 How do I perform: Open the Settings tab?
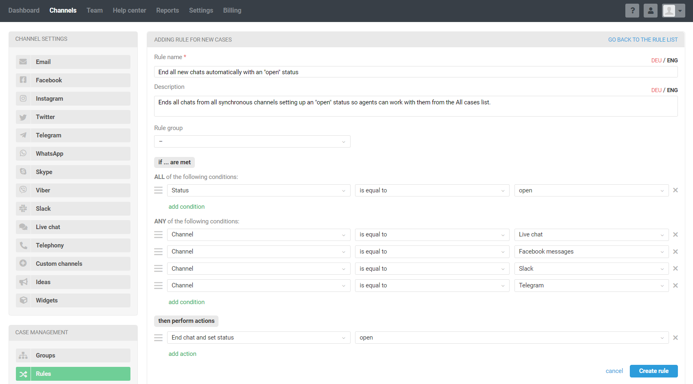pyautogui.click(x=201, y=11)
